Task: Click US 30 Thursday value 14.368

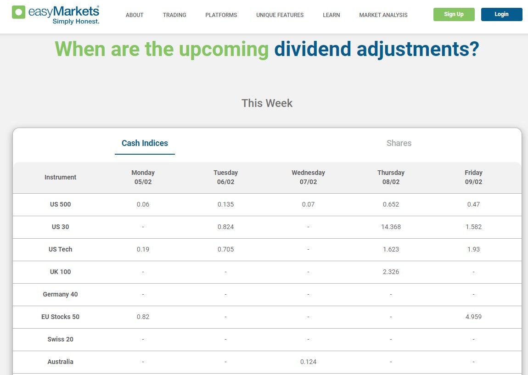Action: point(391,227)
